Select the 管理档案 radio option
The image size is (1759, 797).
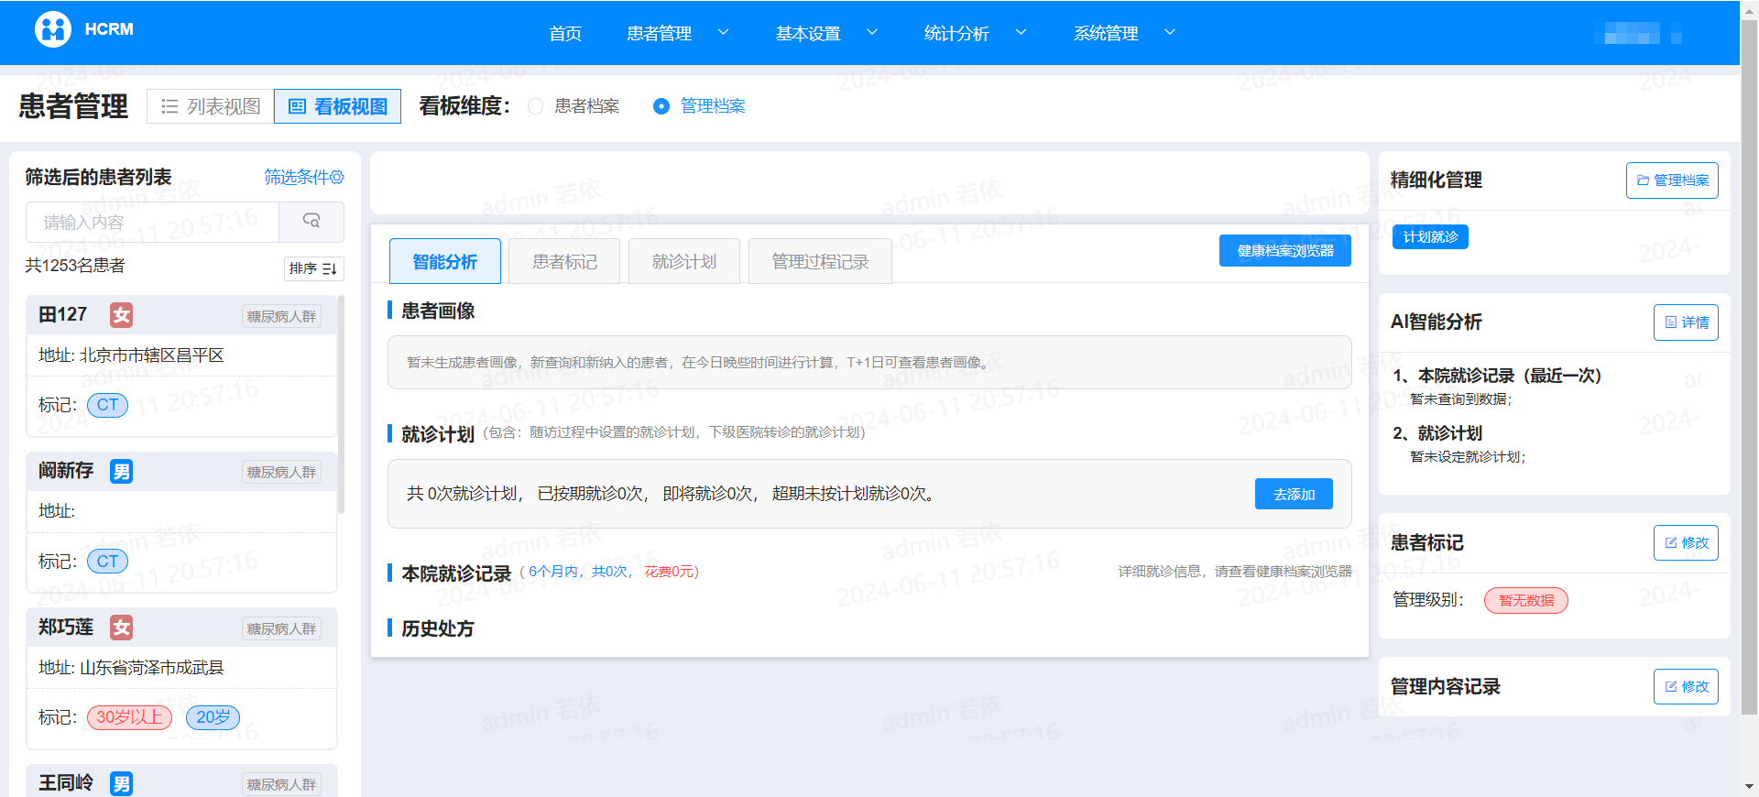coord(661,106)
